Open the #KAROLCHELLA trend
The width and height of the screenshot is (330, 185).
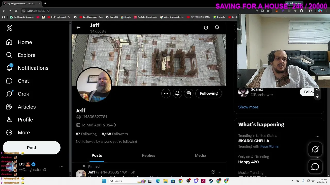tap(254, 141)
